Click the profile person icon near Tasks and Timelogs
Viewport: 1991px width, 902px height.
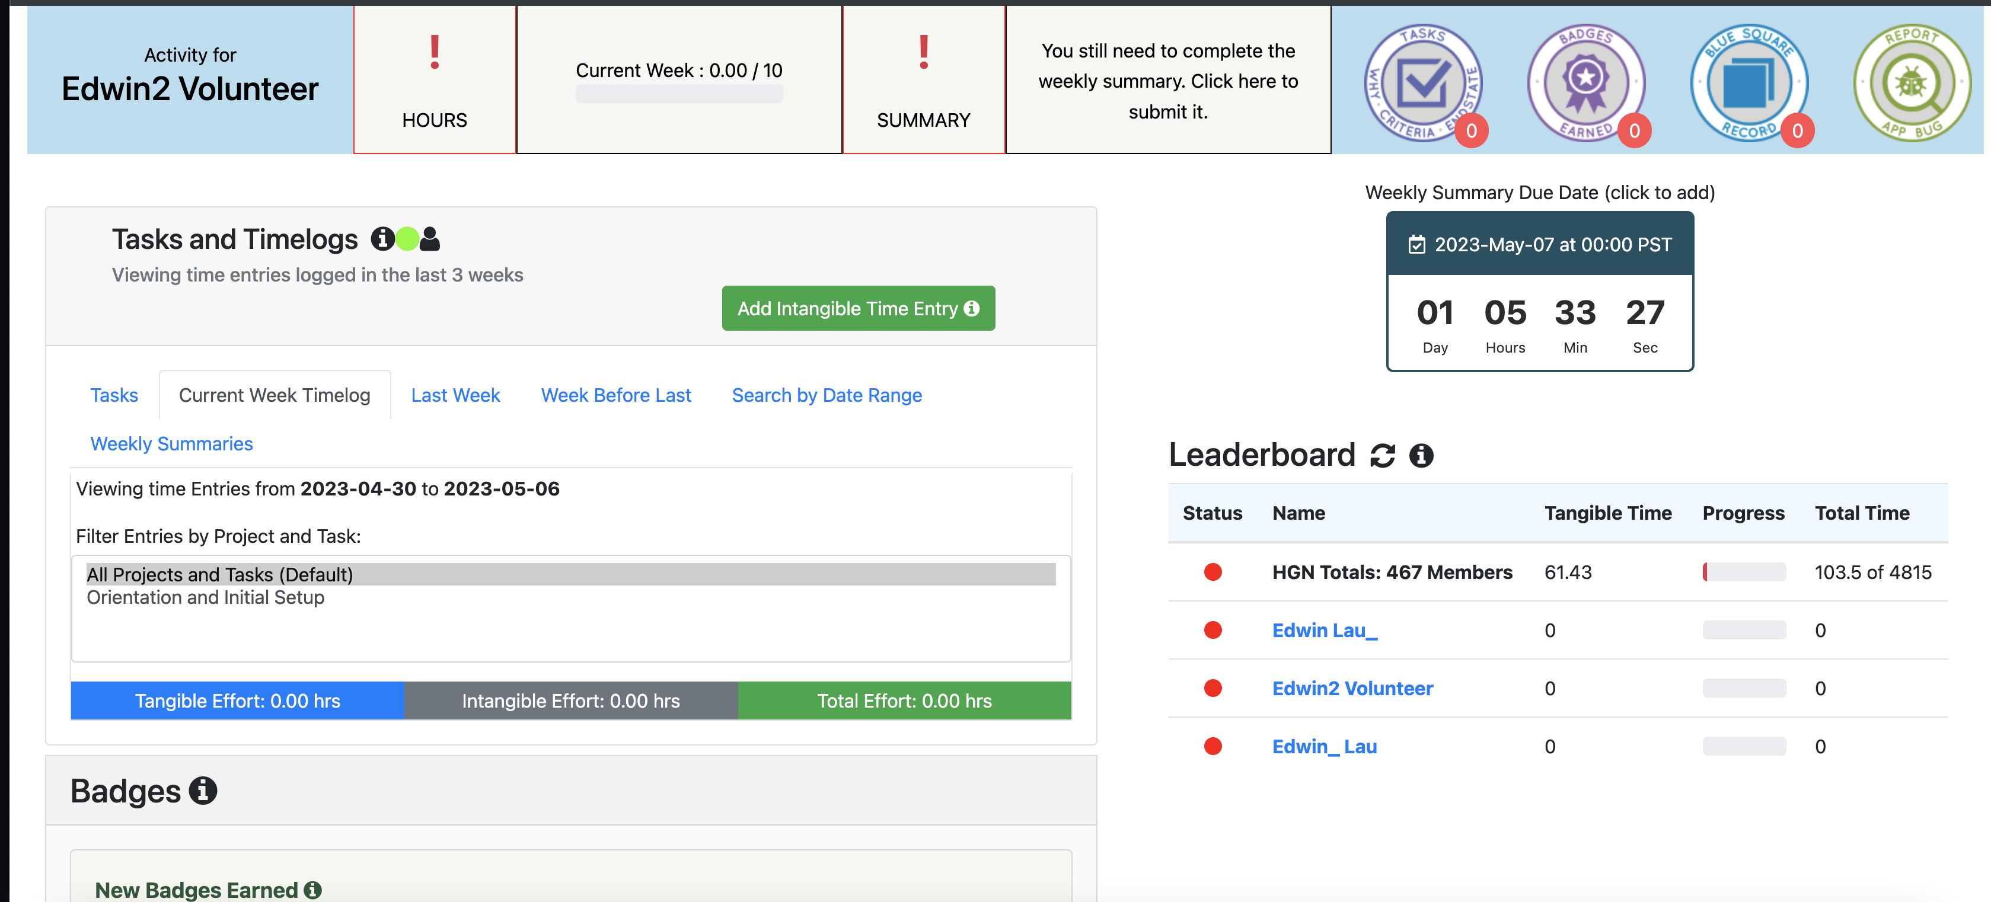[430, 239]
